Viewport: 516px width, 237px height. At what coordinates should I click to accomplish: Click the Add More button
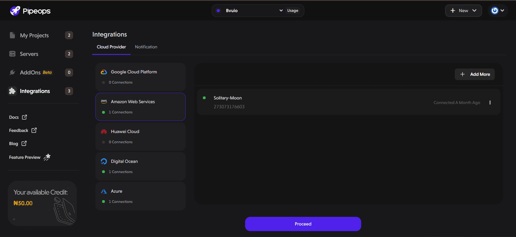[x=475, y=74]
